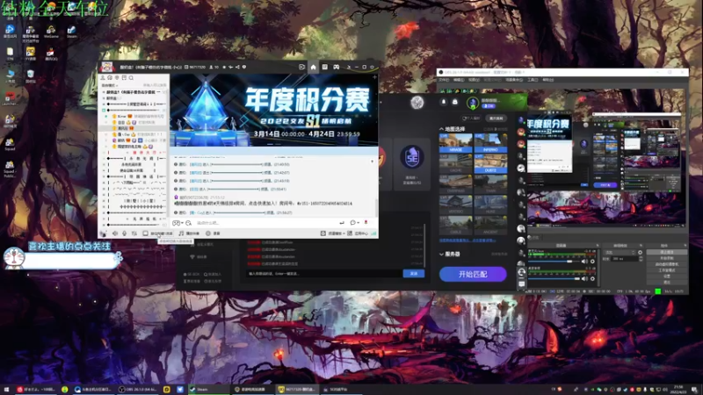
Task: Open the emoji picker beside the YY chat input
Action: tap(189, 223)
